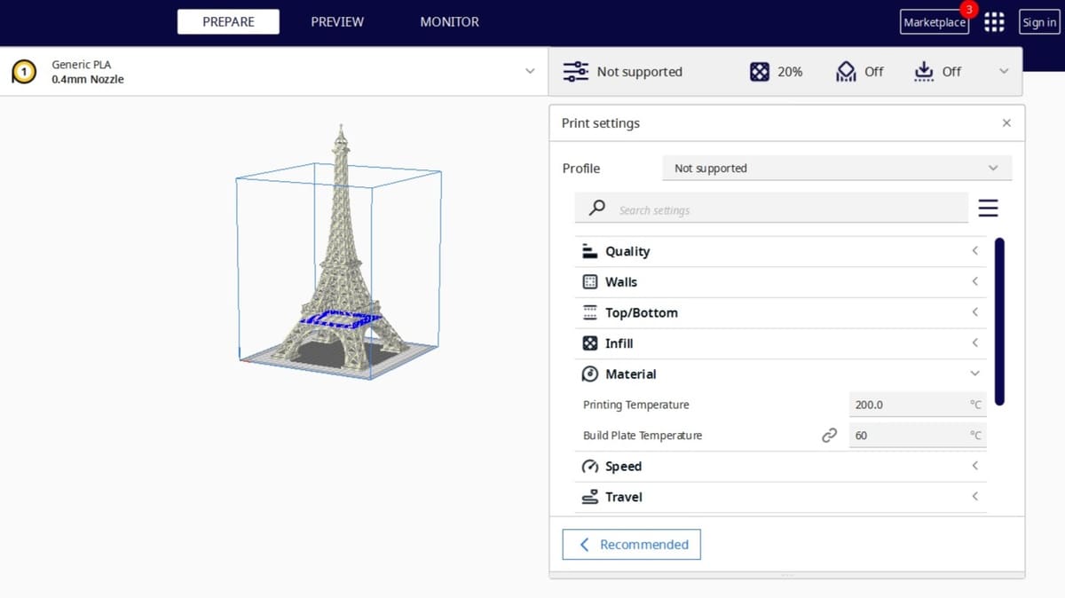Viewport: 1065px width, 598px height.
Task: Click the Sign in button
Action: (x=1039, y=22)
